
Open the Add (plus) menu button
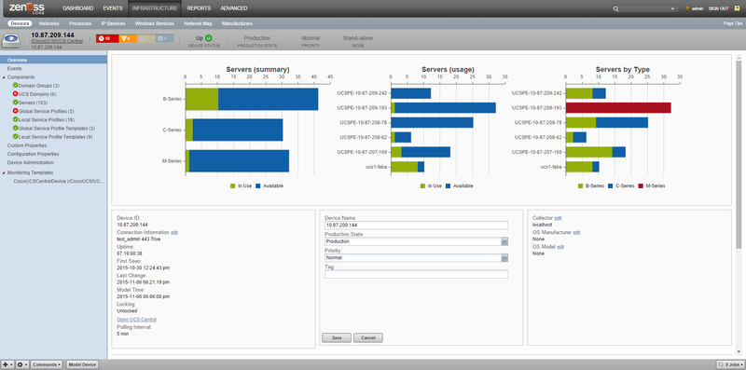tap(7, 364)
